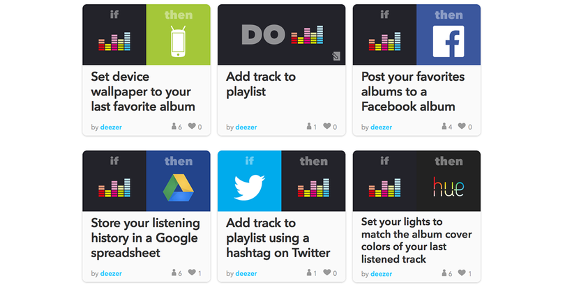
Task: Click Deezer equalizer icon in the DO card
Action: [307, 35]
